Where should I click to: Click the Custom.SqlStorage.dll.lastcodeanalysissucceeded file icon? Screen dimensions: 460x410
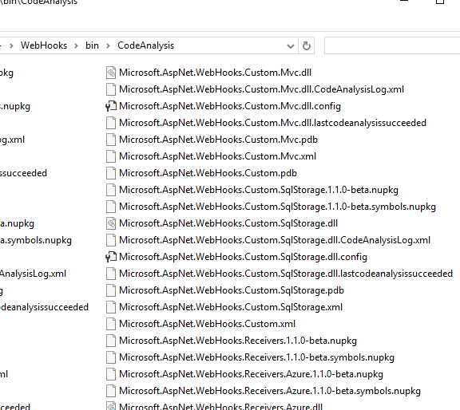111,274
